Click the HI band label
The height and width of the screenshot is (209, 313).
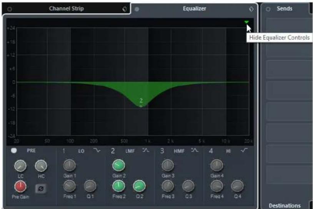point(228,151)
